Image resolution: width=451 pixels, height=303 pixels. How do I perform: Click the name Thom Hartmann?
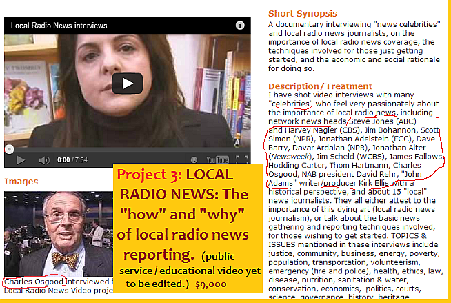359,166
